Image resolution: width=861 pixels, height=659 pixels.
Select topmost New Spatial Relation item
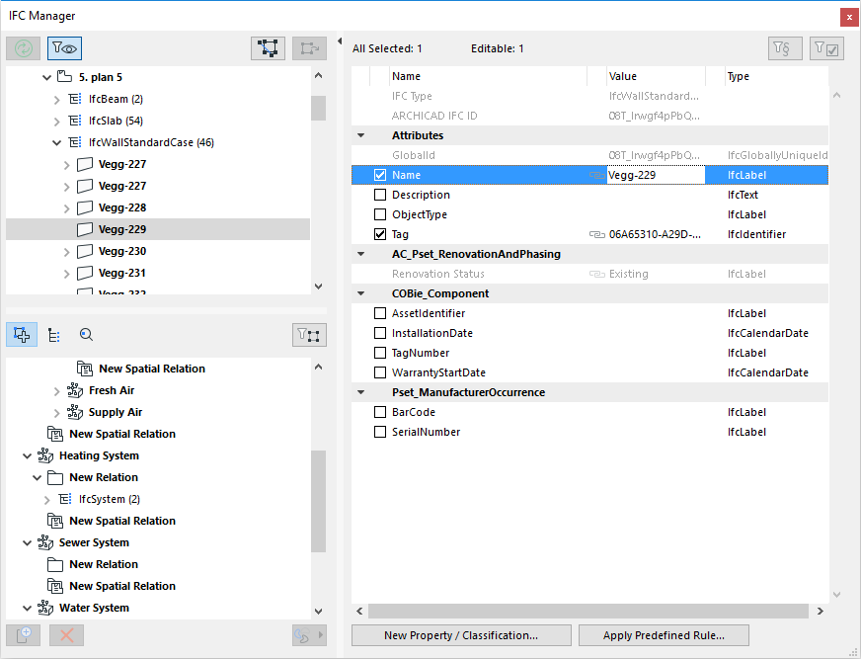click(151, 369)
